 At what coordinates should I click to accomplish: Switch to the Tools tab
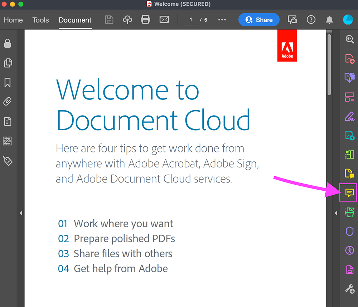pyautogui.click(x=40, y=20)
